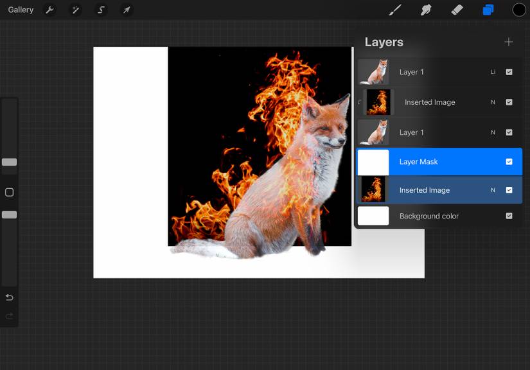Activate the Selection tool
This screenshot has height=370, width=530.
coord(101,10)
